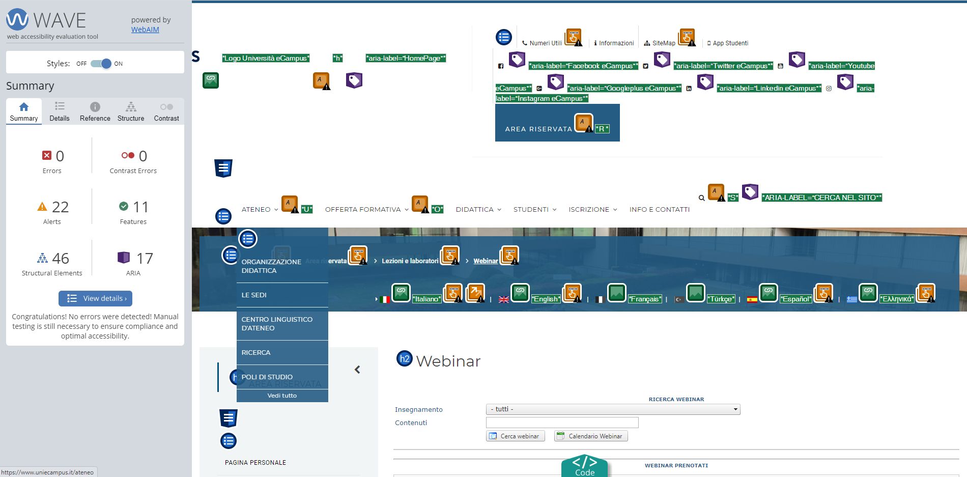This screenshot has width=967, height=477.
Task: Click the Structural Elements icon
Action: tap(42, 258)
